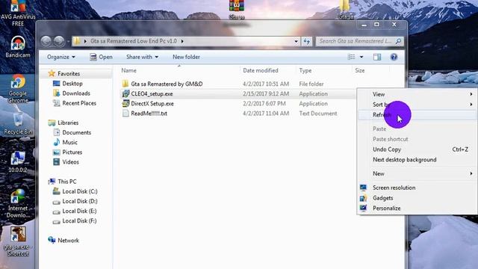The width and height of the screenshot is (478, 269).
Task: Choose Personalize in the context menu
Action: point(417,208)
